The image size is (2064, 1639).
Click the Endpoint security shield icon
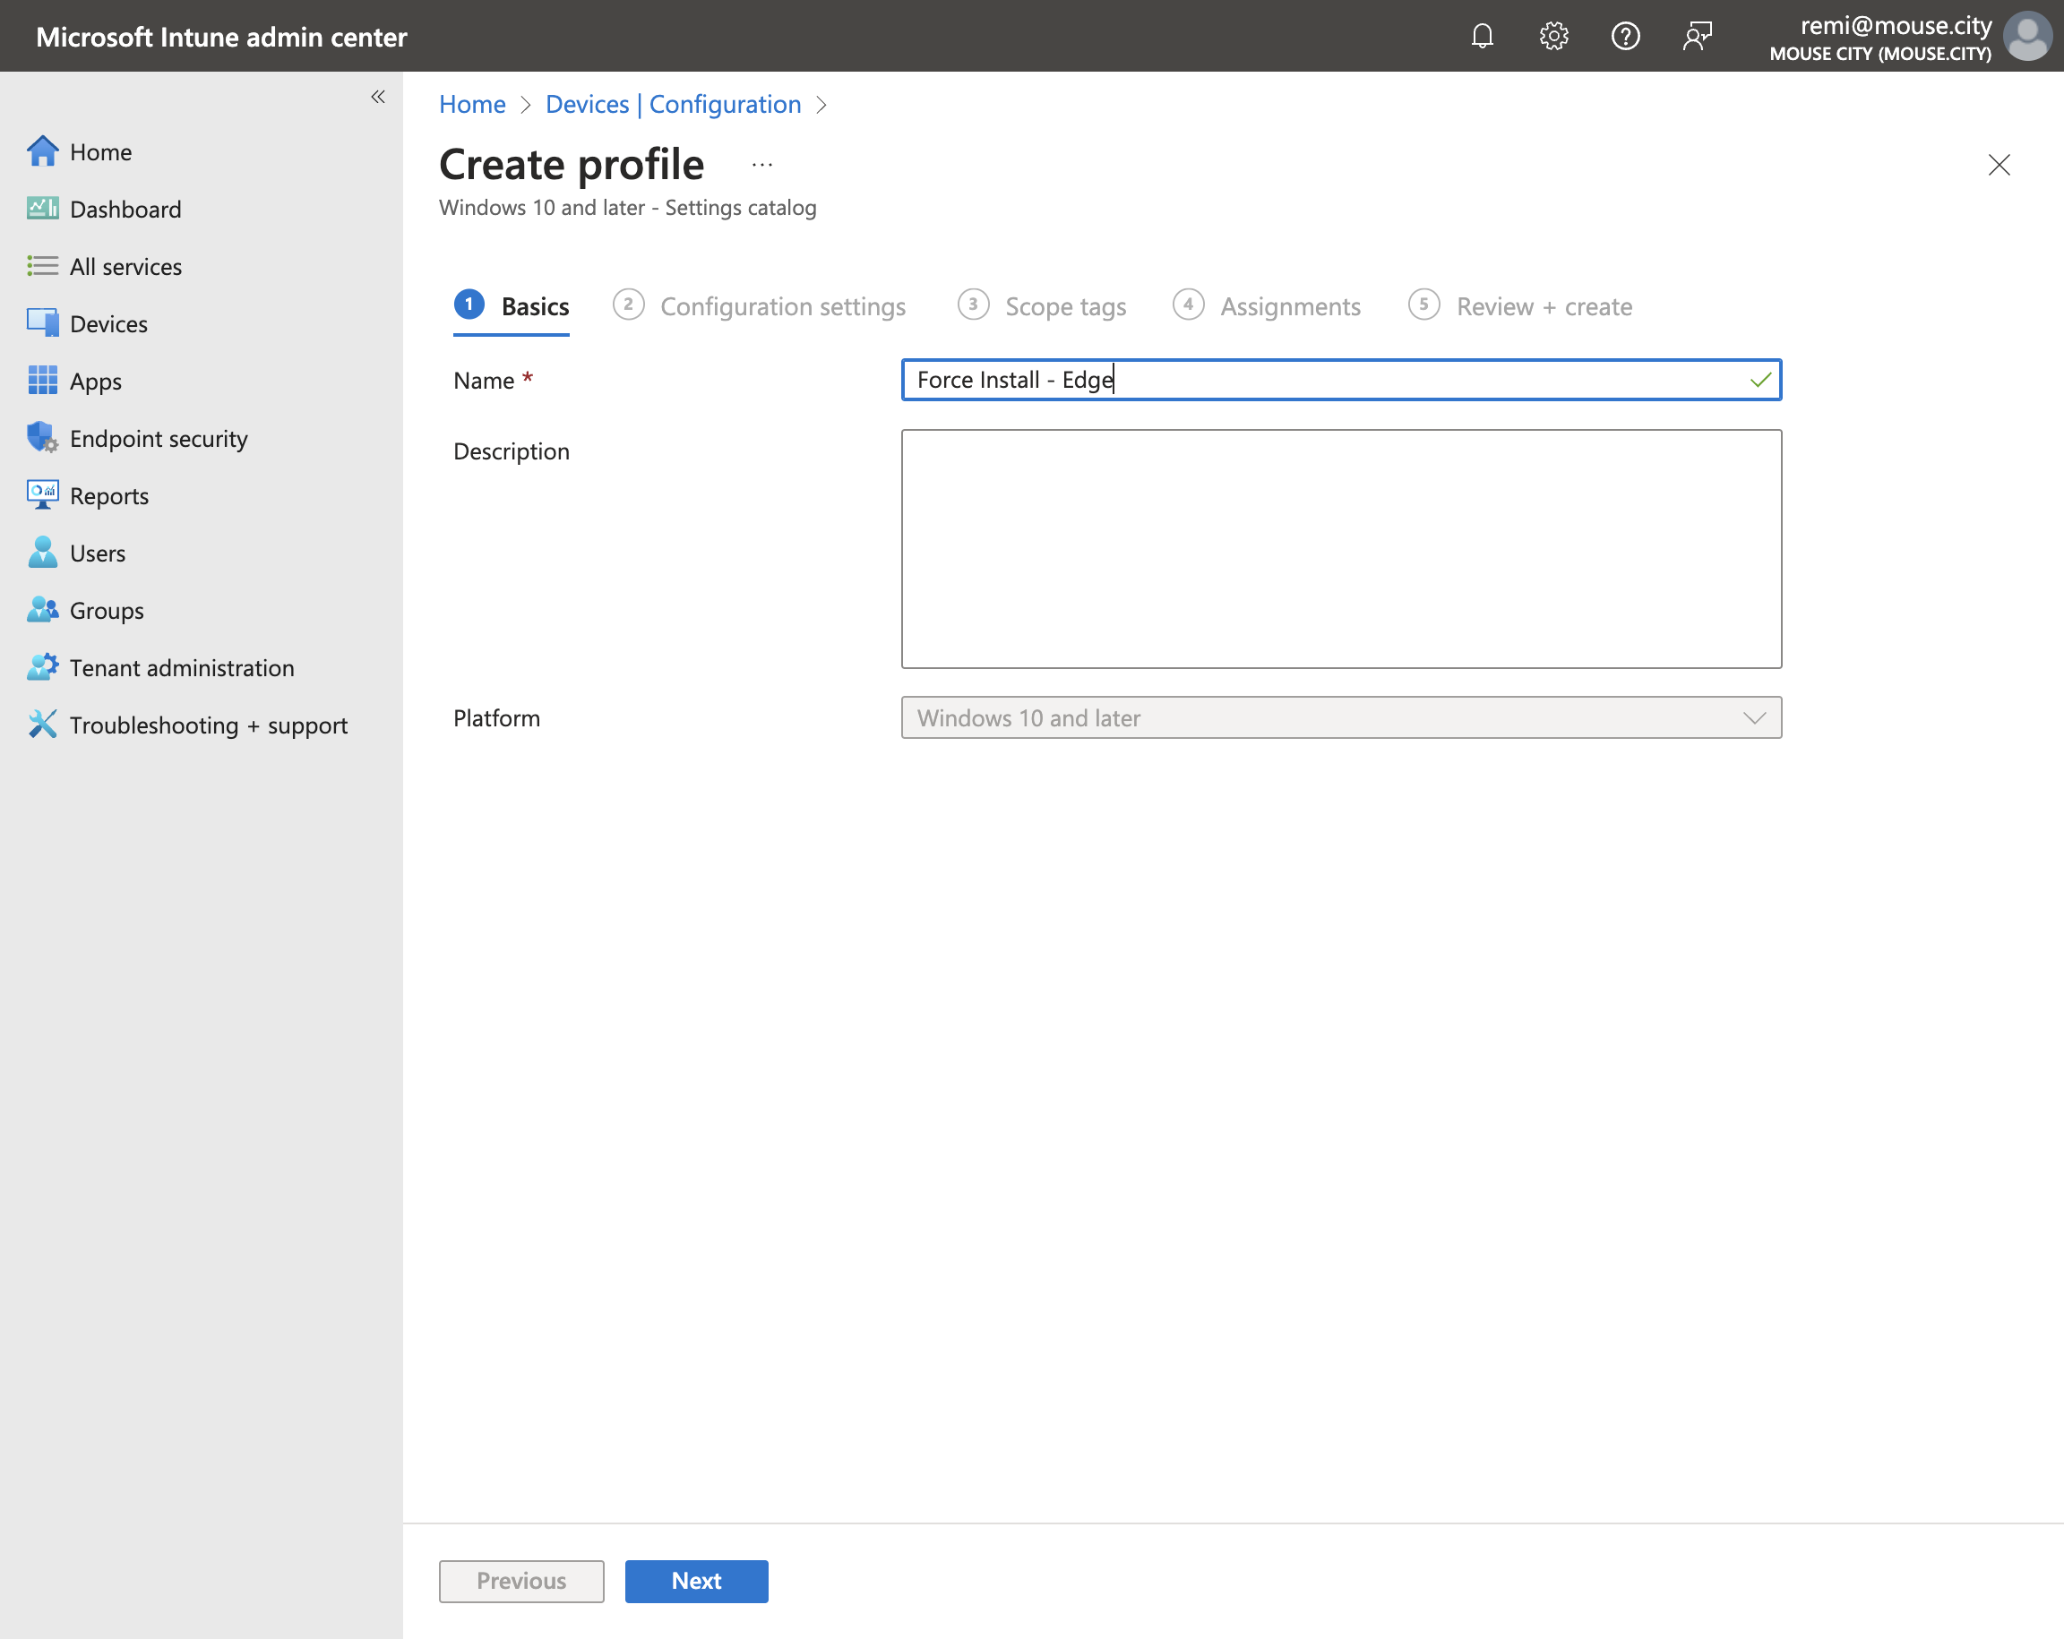pyautogui.click(x=42, y=437)
